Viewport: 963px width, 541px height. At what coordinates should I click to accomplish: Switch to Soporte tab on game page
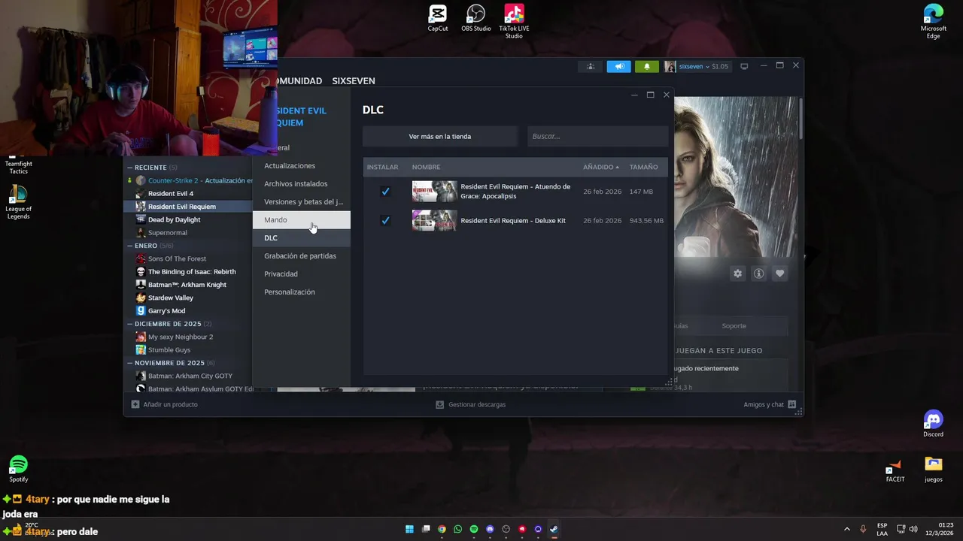pos(734,325)
